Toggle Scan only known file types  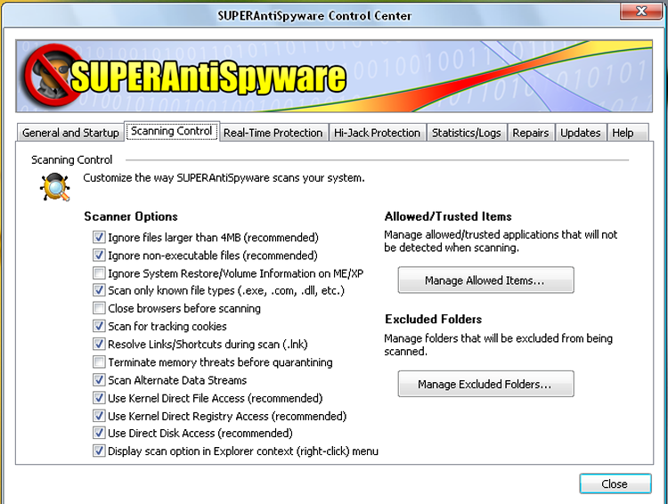99,290
